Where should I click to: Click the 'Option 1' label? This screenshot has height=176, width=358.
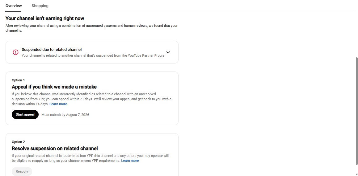(x=18, y=80)
